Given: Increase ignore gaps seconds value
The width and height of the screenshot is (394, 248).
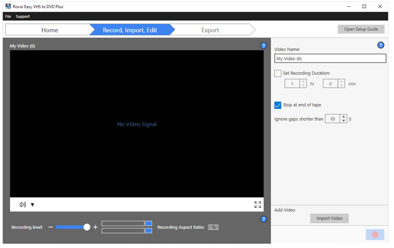Looking at the screenshot, I should tap(343, 117).
